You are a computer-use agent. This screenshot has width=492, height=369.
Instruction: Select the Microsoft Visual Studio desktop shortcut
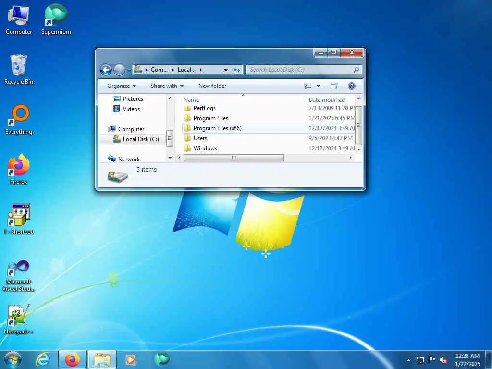click(19, 275)
